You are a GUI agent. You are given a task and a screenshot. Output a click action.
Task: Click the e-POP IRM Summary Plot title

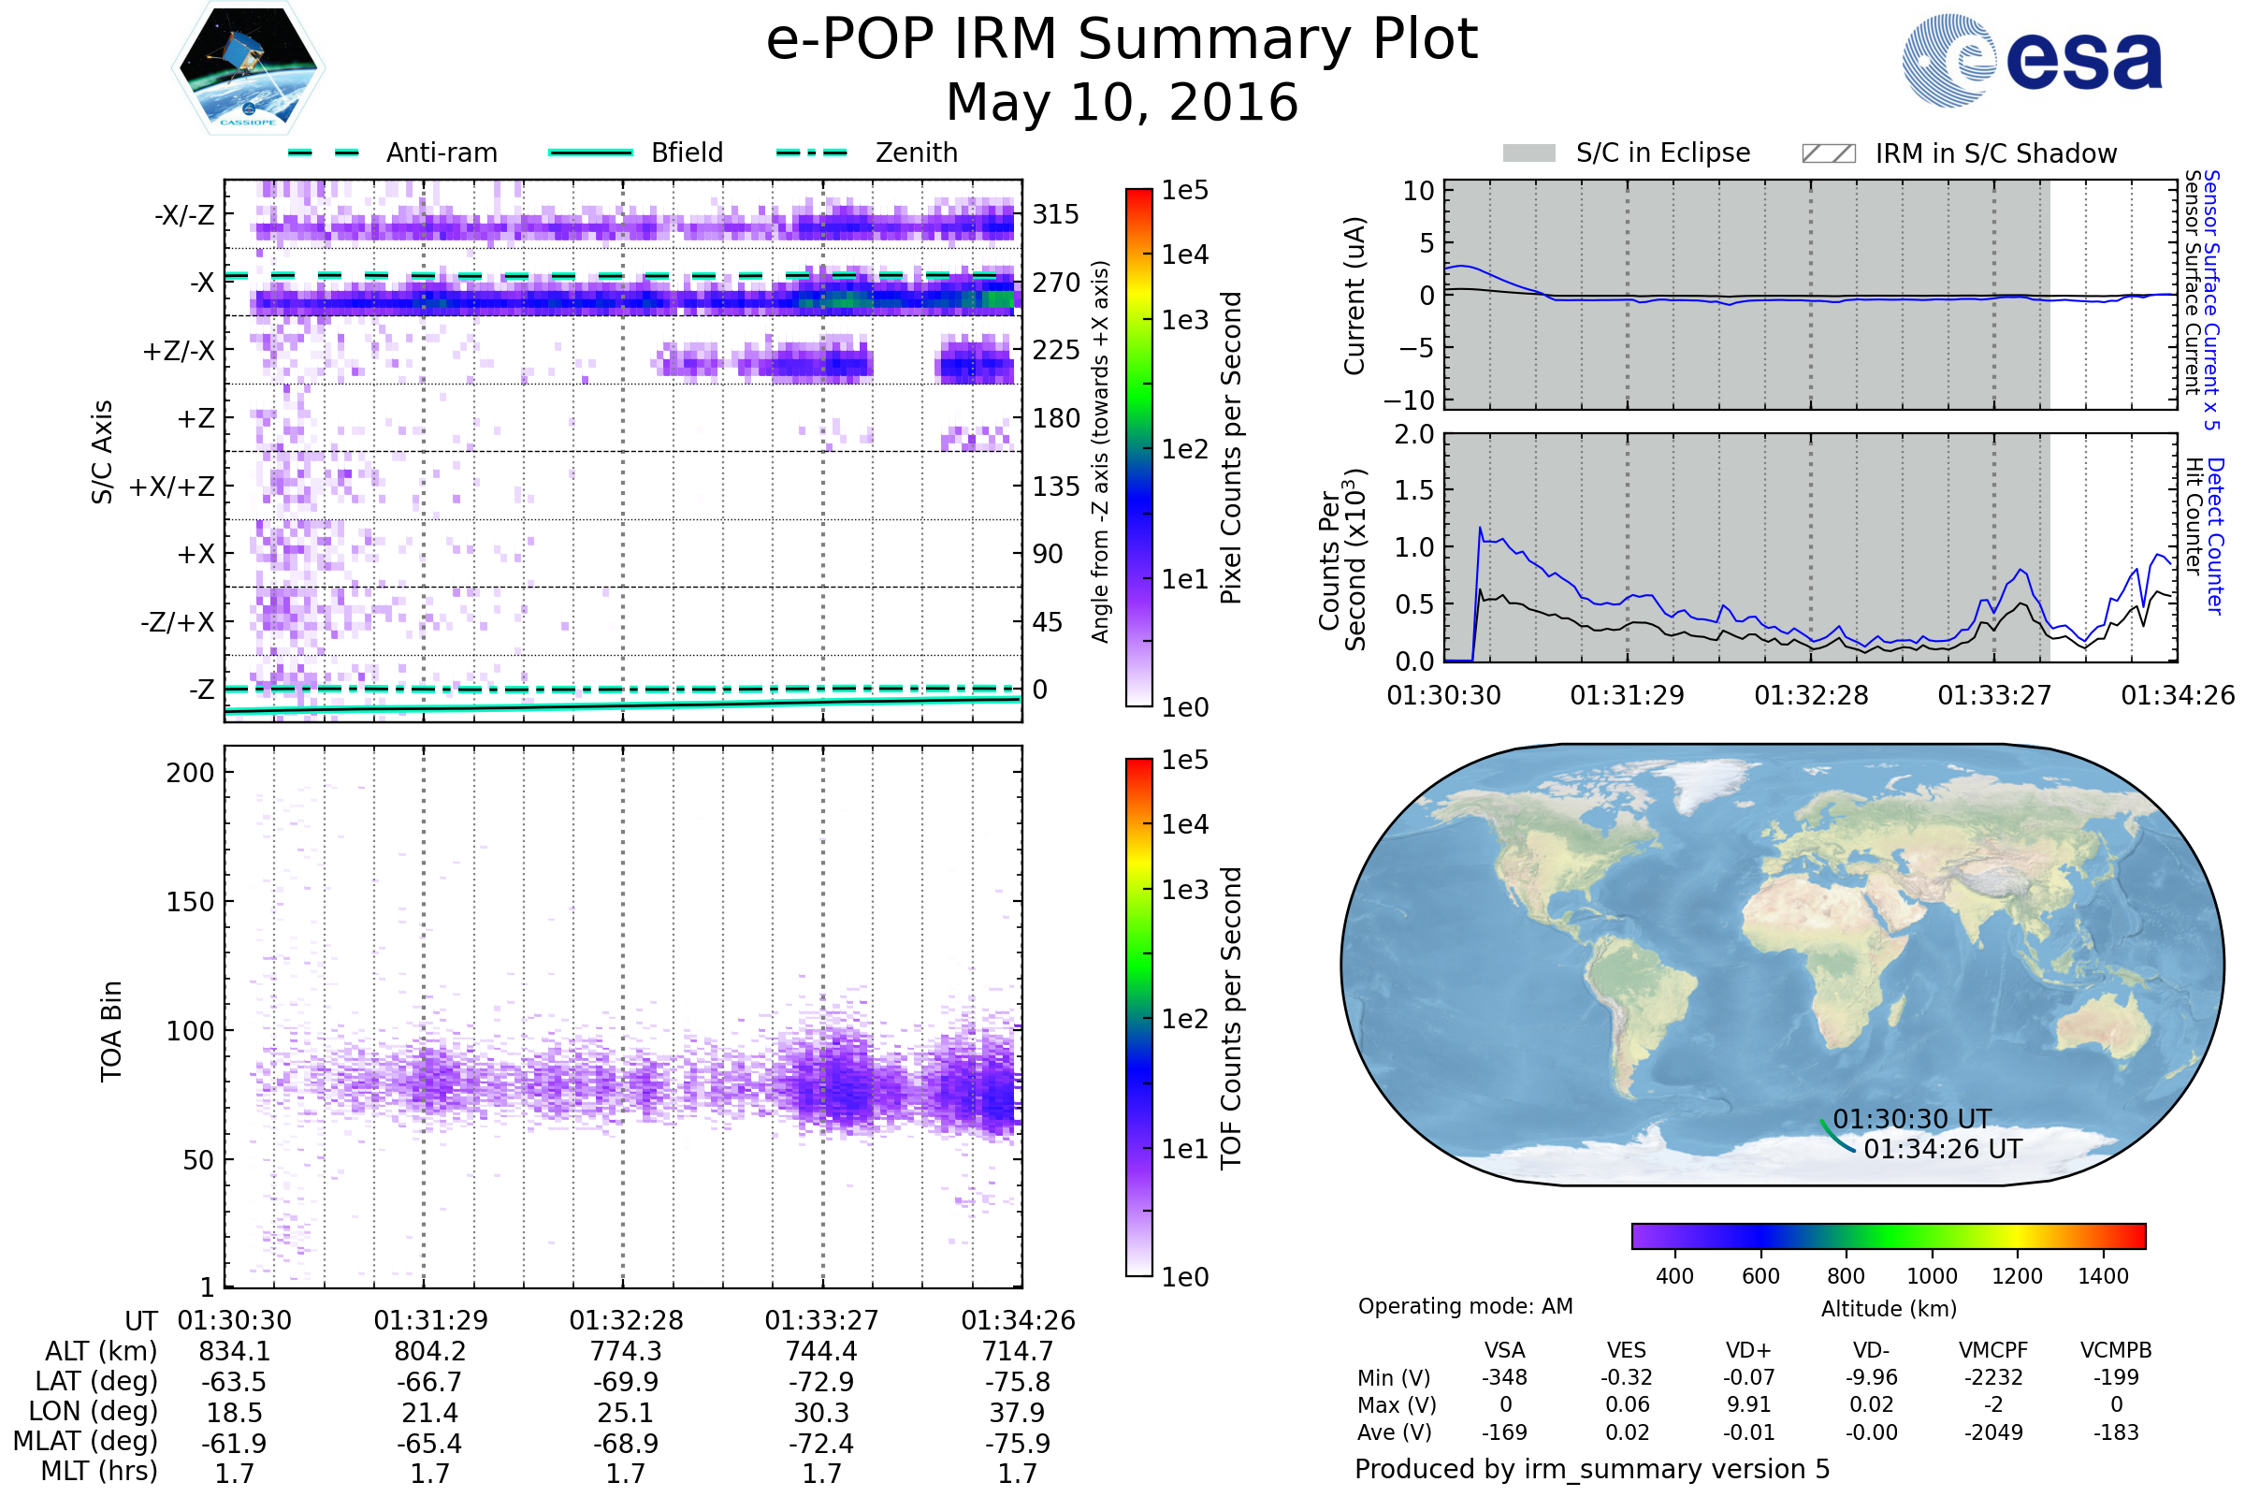(1122, 40)
